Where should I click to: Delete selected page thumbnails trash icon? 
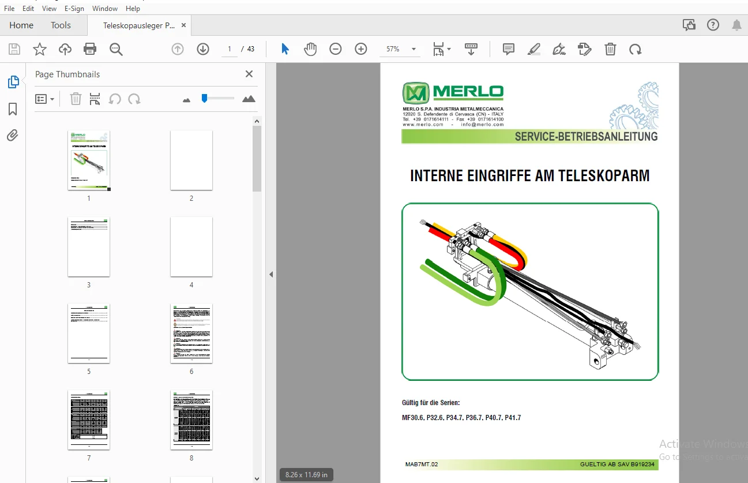(76, 99)
